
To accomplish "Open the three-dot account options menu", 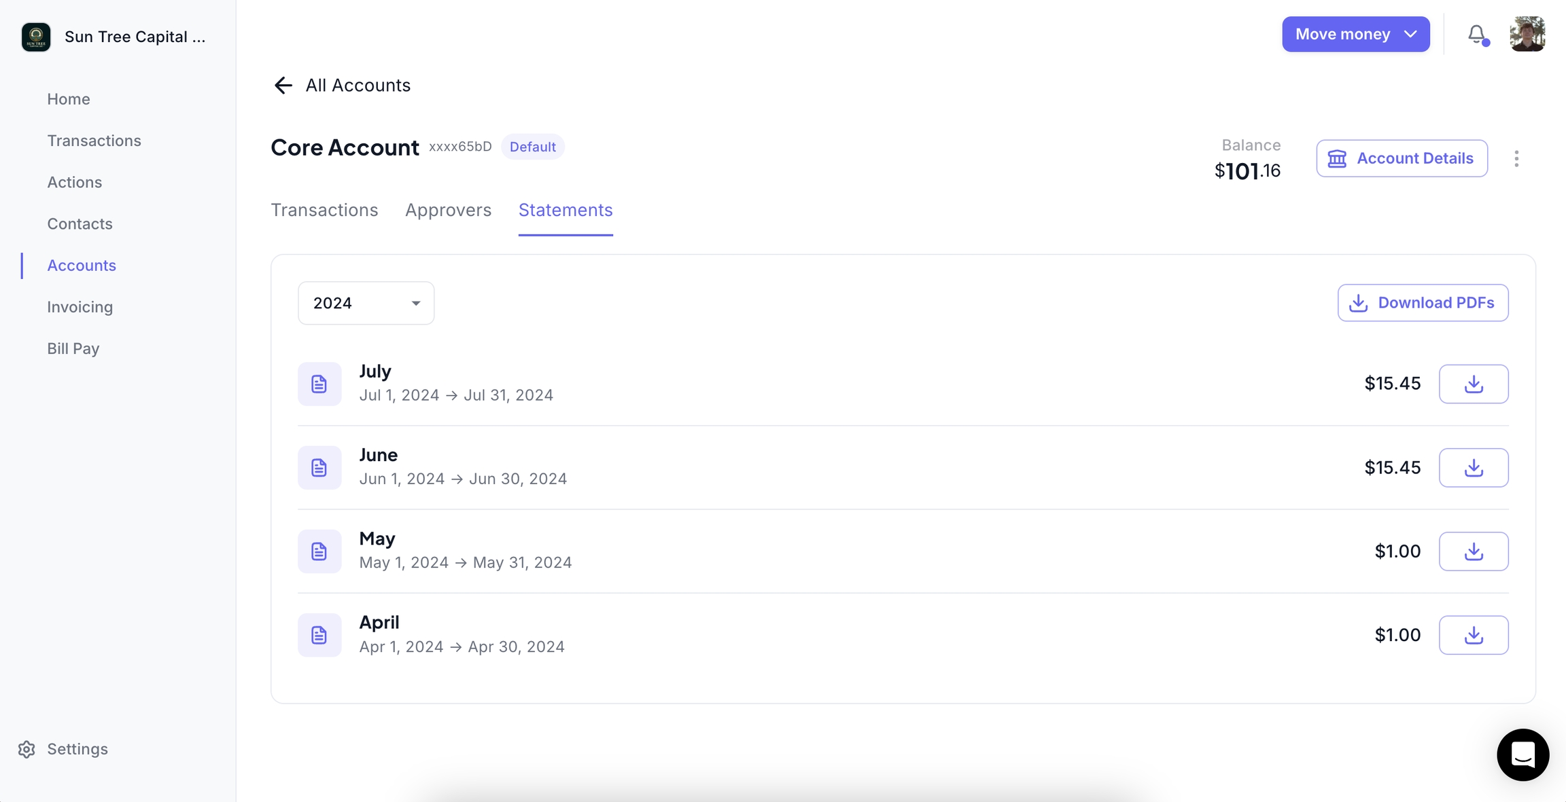I will point(1516,158).
